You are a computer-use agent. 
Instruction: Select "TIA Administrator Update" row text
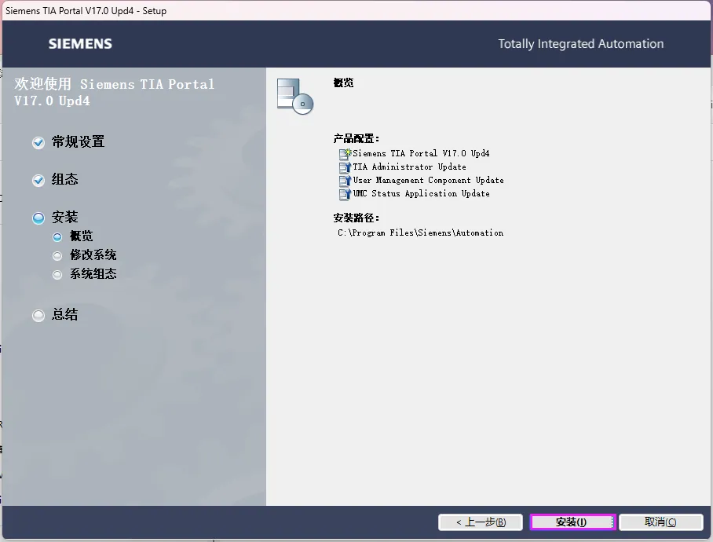[x=409, y=167]
